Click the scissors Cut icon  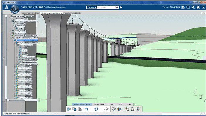[69, 109]
